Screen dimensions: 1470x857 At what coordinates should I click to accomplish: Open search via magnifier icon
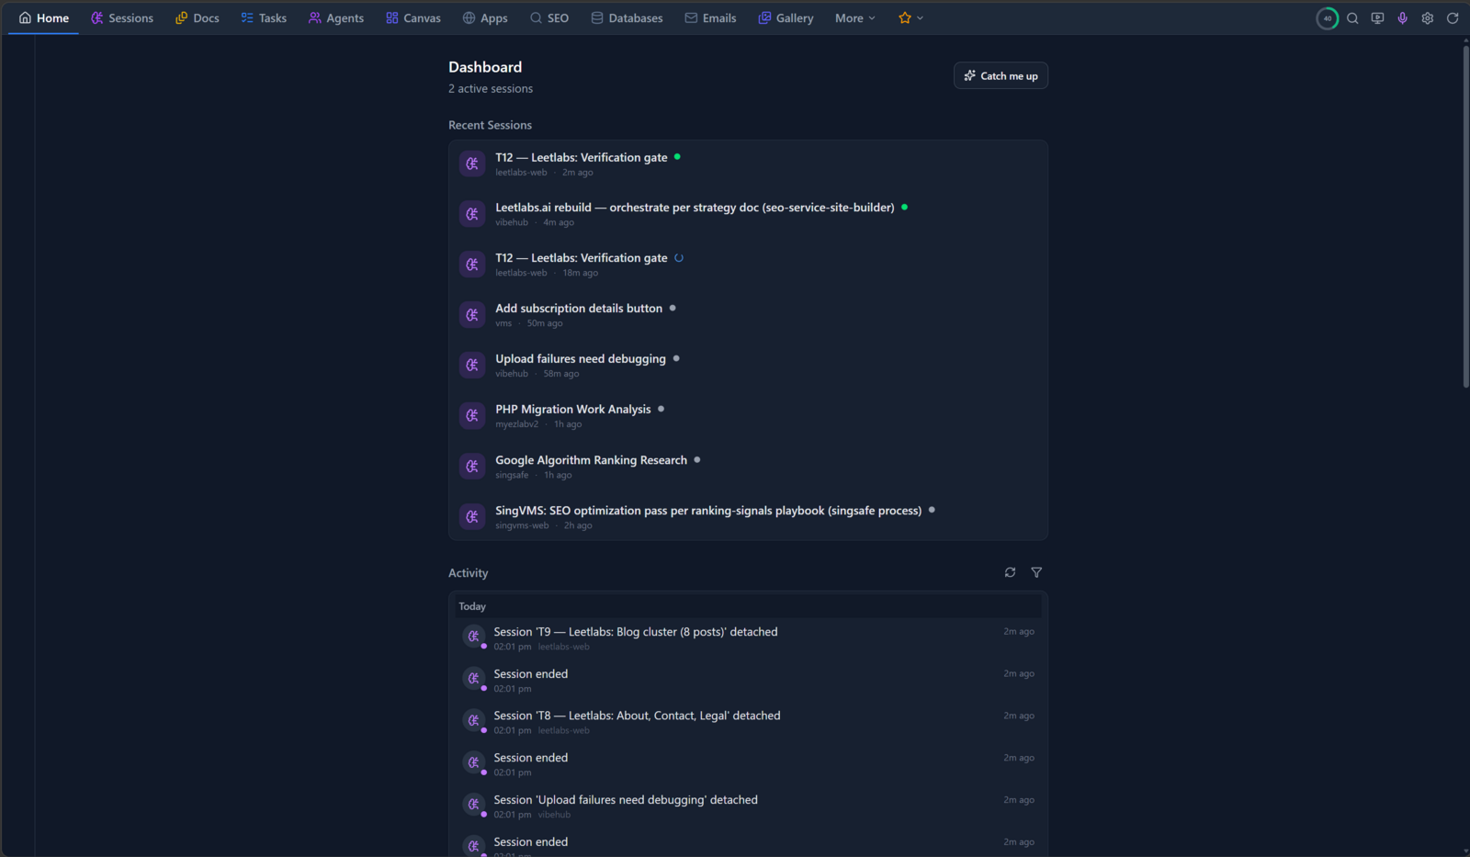pyautogui.click(x=1352, y=17)
